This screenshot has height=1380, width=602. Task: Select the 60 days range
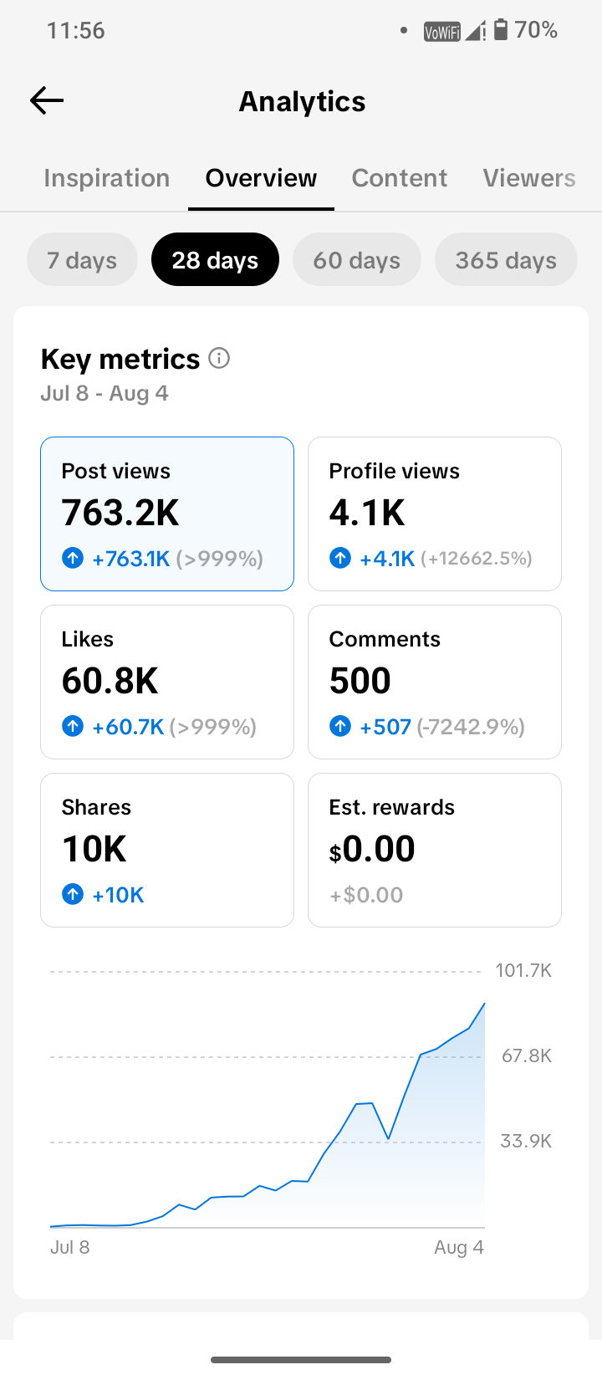click(357, 260)
